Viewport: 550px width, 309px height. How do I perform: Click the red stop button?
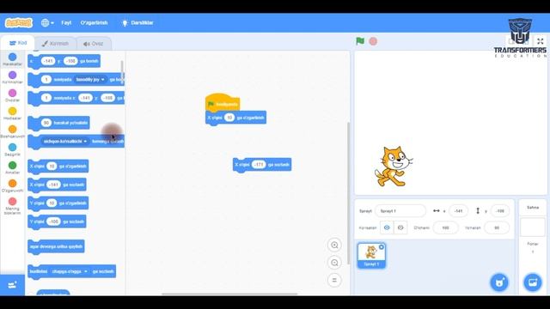pyautogui.click(x=373, y=41)
